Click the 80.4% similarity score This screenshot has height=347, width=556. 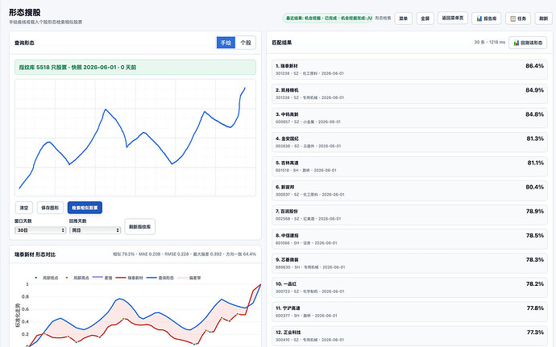pyautogui.click(x=535, y=187)
